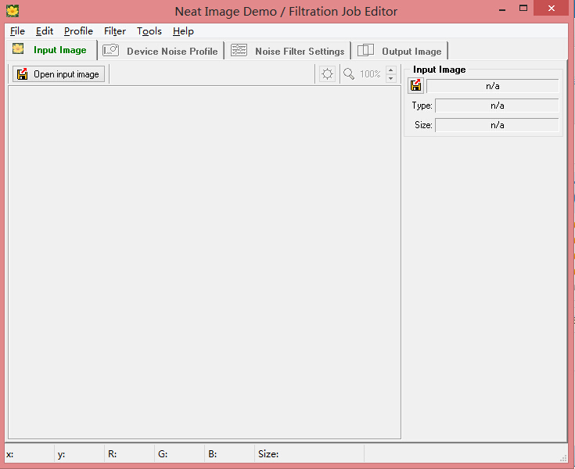Click the x: coordinate status bar cell

click(x=30, y=454)
